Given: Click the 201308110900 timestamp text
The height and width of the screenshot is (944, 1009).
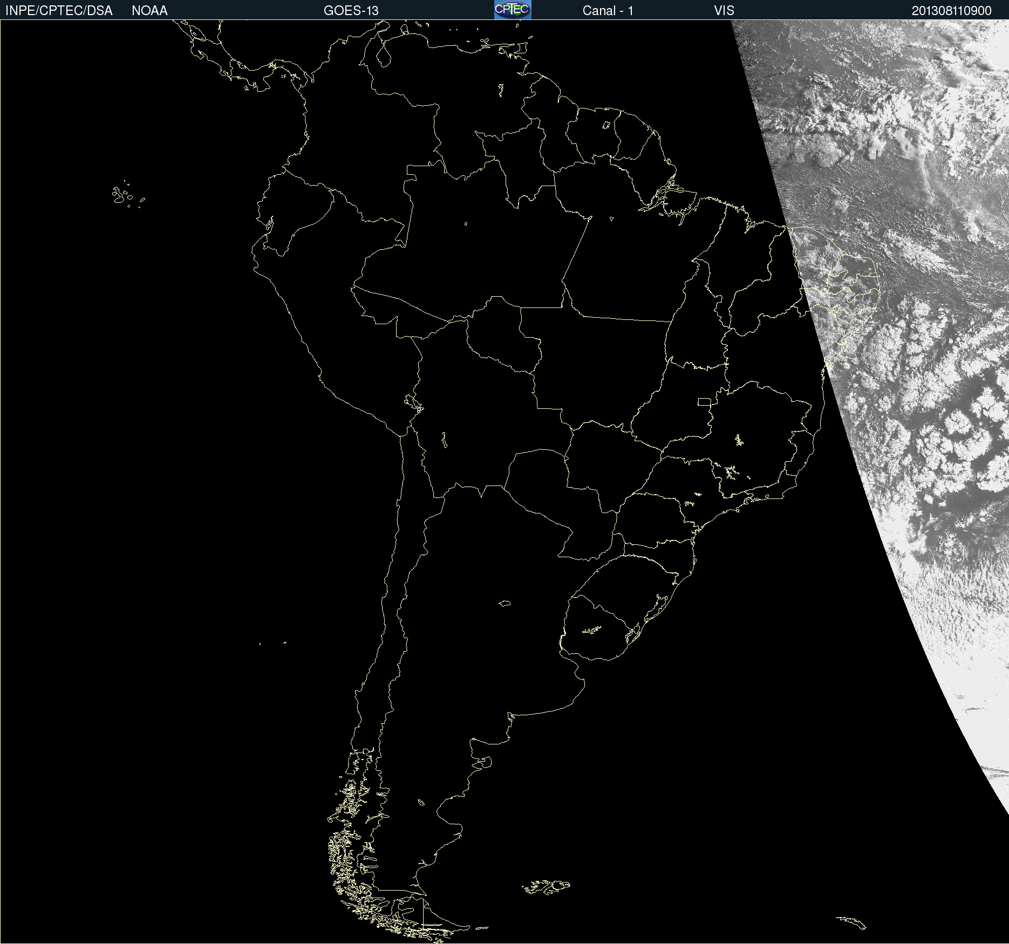Looking at the screenshot, I should click(951, 11).
